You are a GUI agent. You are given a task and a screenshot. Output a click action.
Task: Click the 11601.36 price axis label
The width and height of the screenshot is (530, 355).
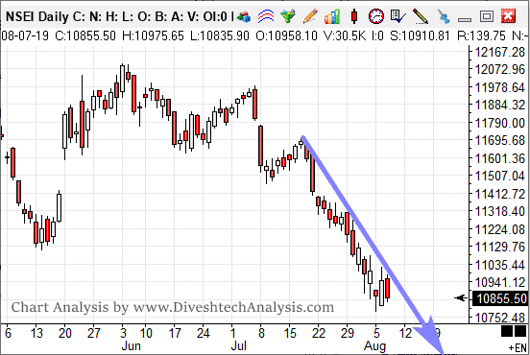point(499,158)
